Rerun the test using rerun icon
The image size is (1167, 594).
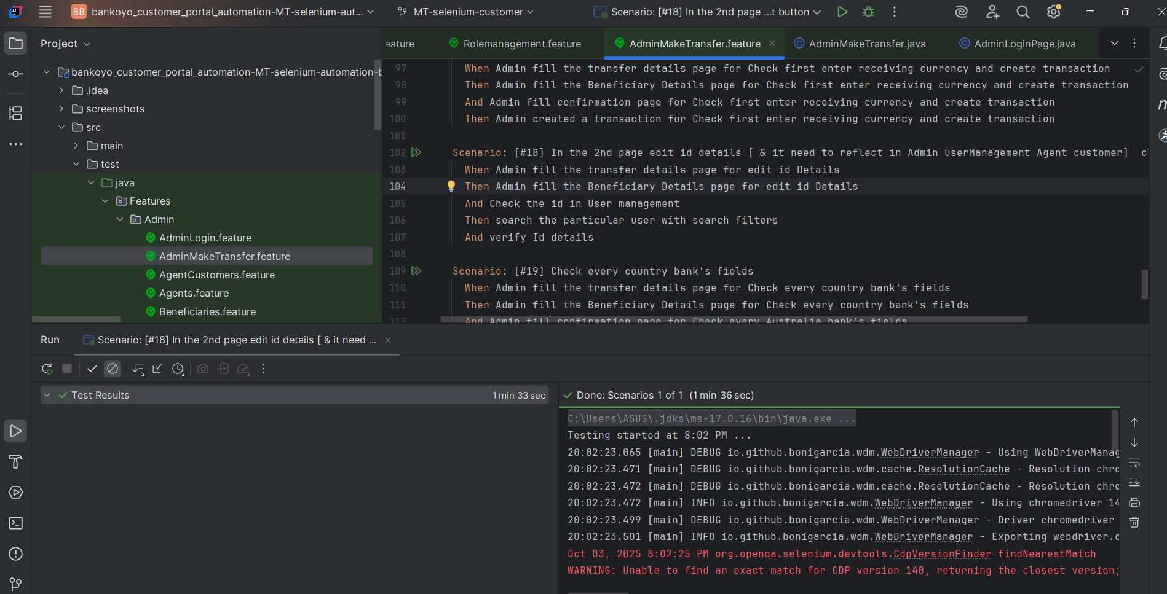pos(47,369)
